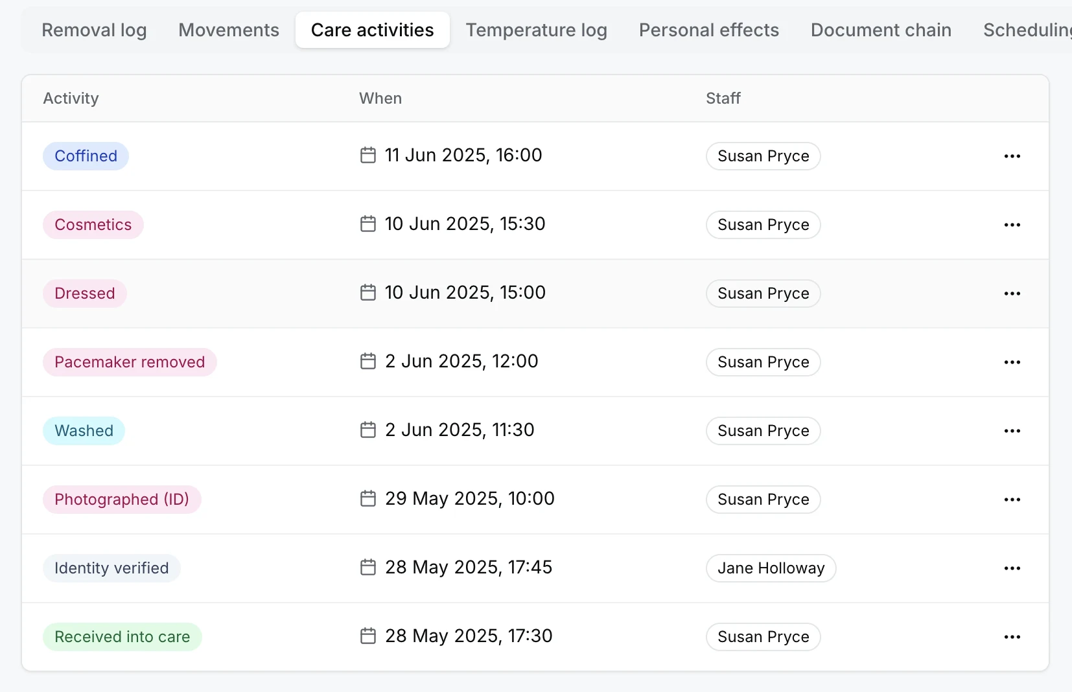Click the date text 2 Jun 2025, 12:00
The image size is (1072, 692).
pos(461,362)
